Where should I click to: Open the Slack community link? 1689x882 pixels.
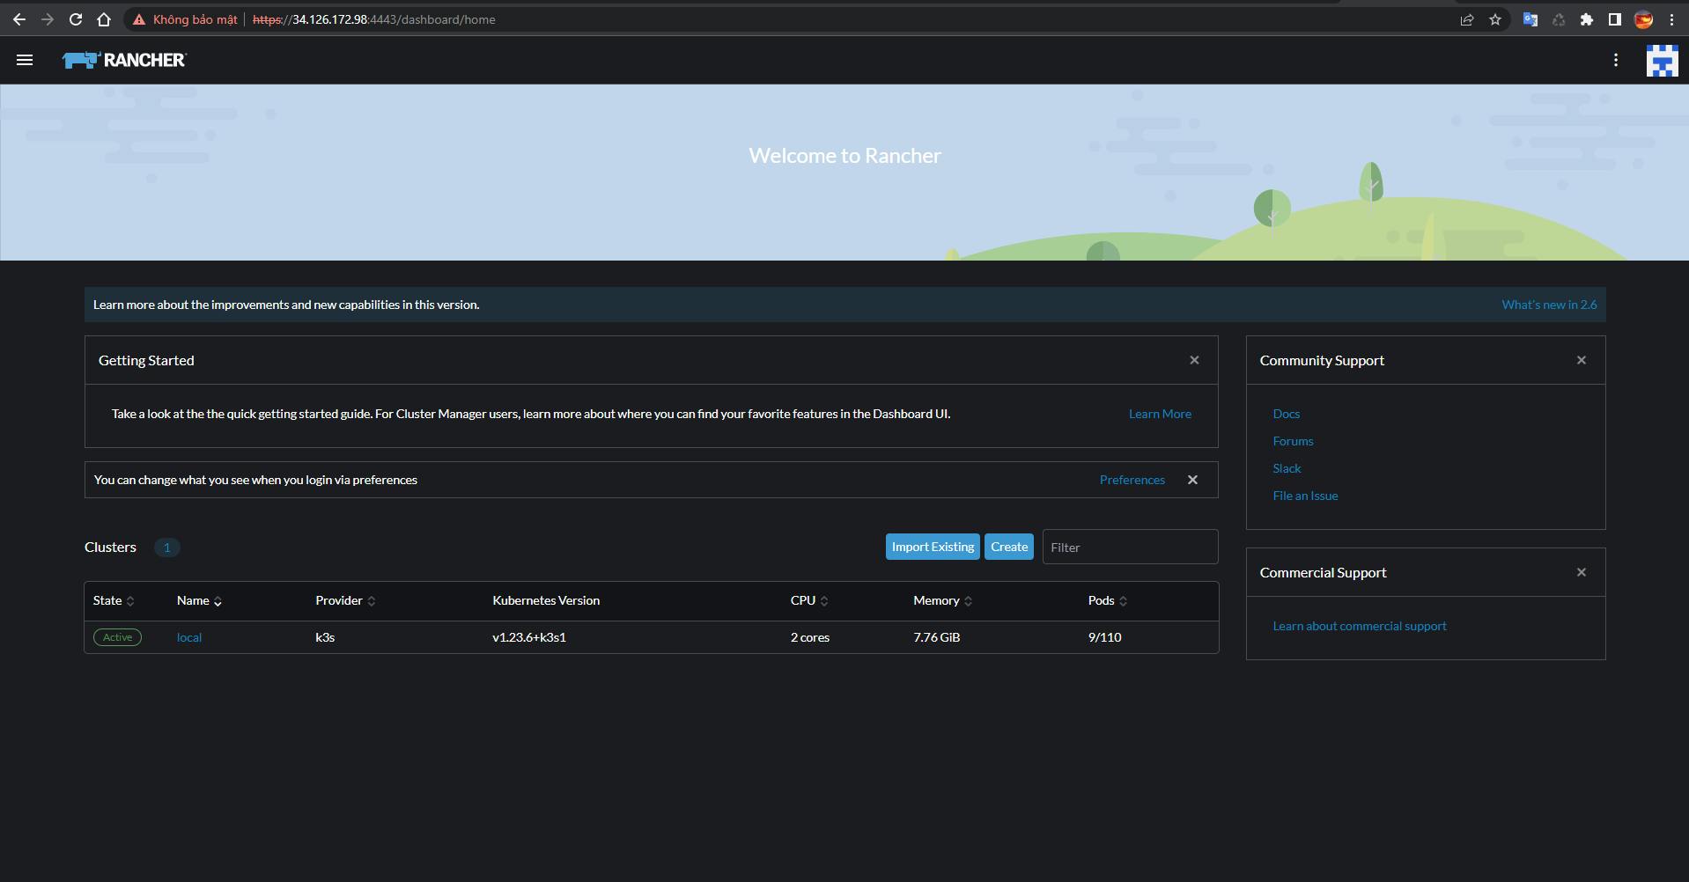click(1287, 468)
